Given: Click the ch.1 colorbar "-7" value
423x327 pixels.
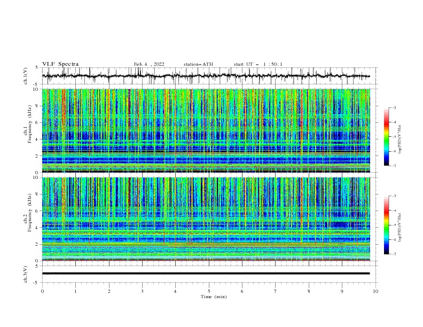Looking at the screenshot, I should point(394,166).
